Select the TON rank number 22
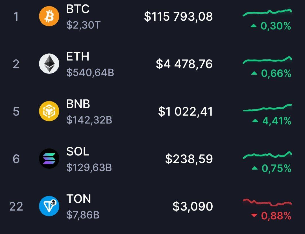Screen dimensions: 305x234 pyautogui.click(x=16, y=206)
